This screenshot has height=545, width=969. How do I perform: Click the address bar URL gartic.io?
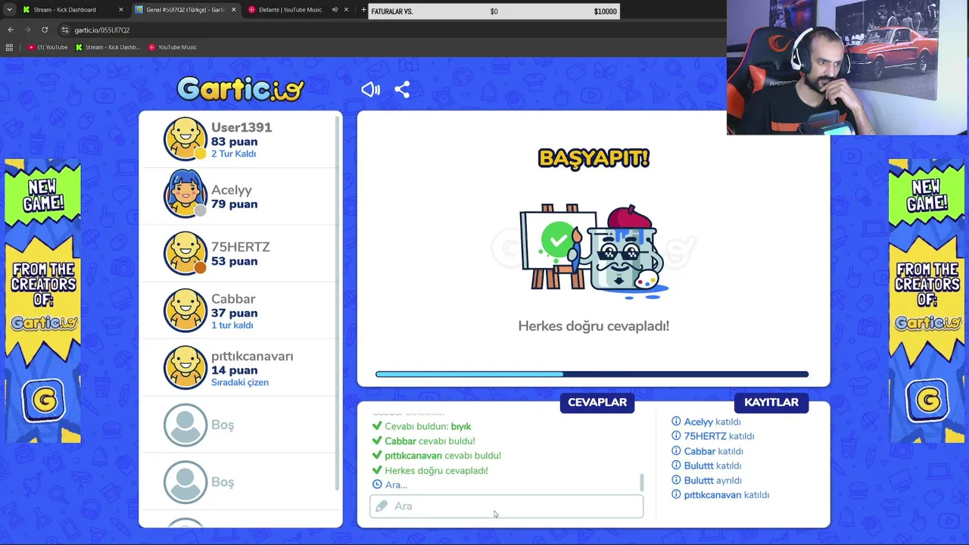click(101, 30)
